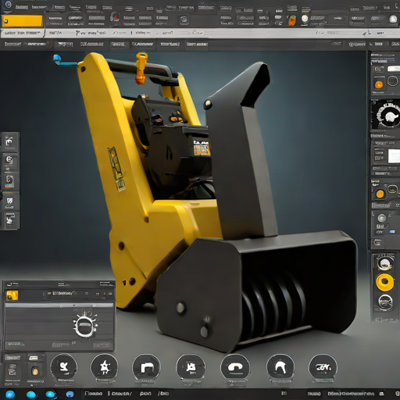Click the first blue round taskbar icon
The image size is (400, 400).
(x=10, y=395)
